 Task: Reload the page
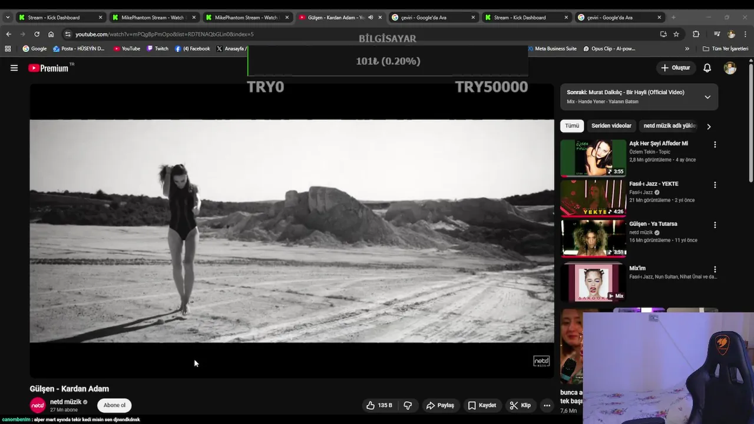tap(37, 34)
